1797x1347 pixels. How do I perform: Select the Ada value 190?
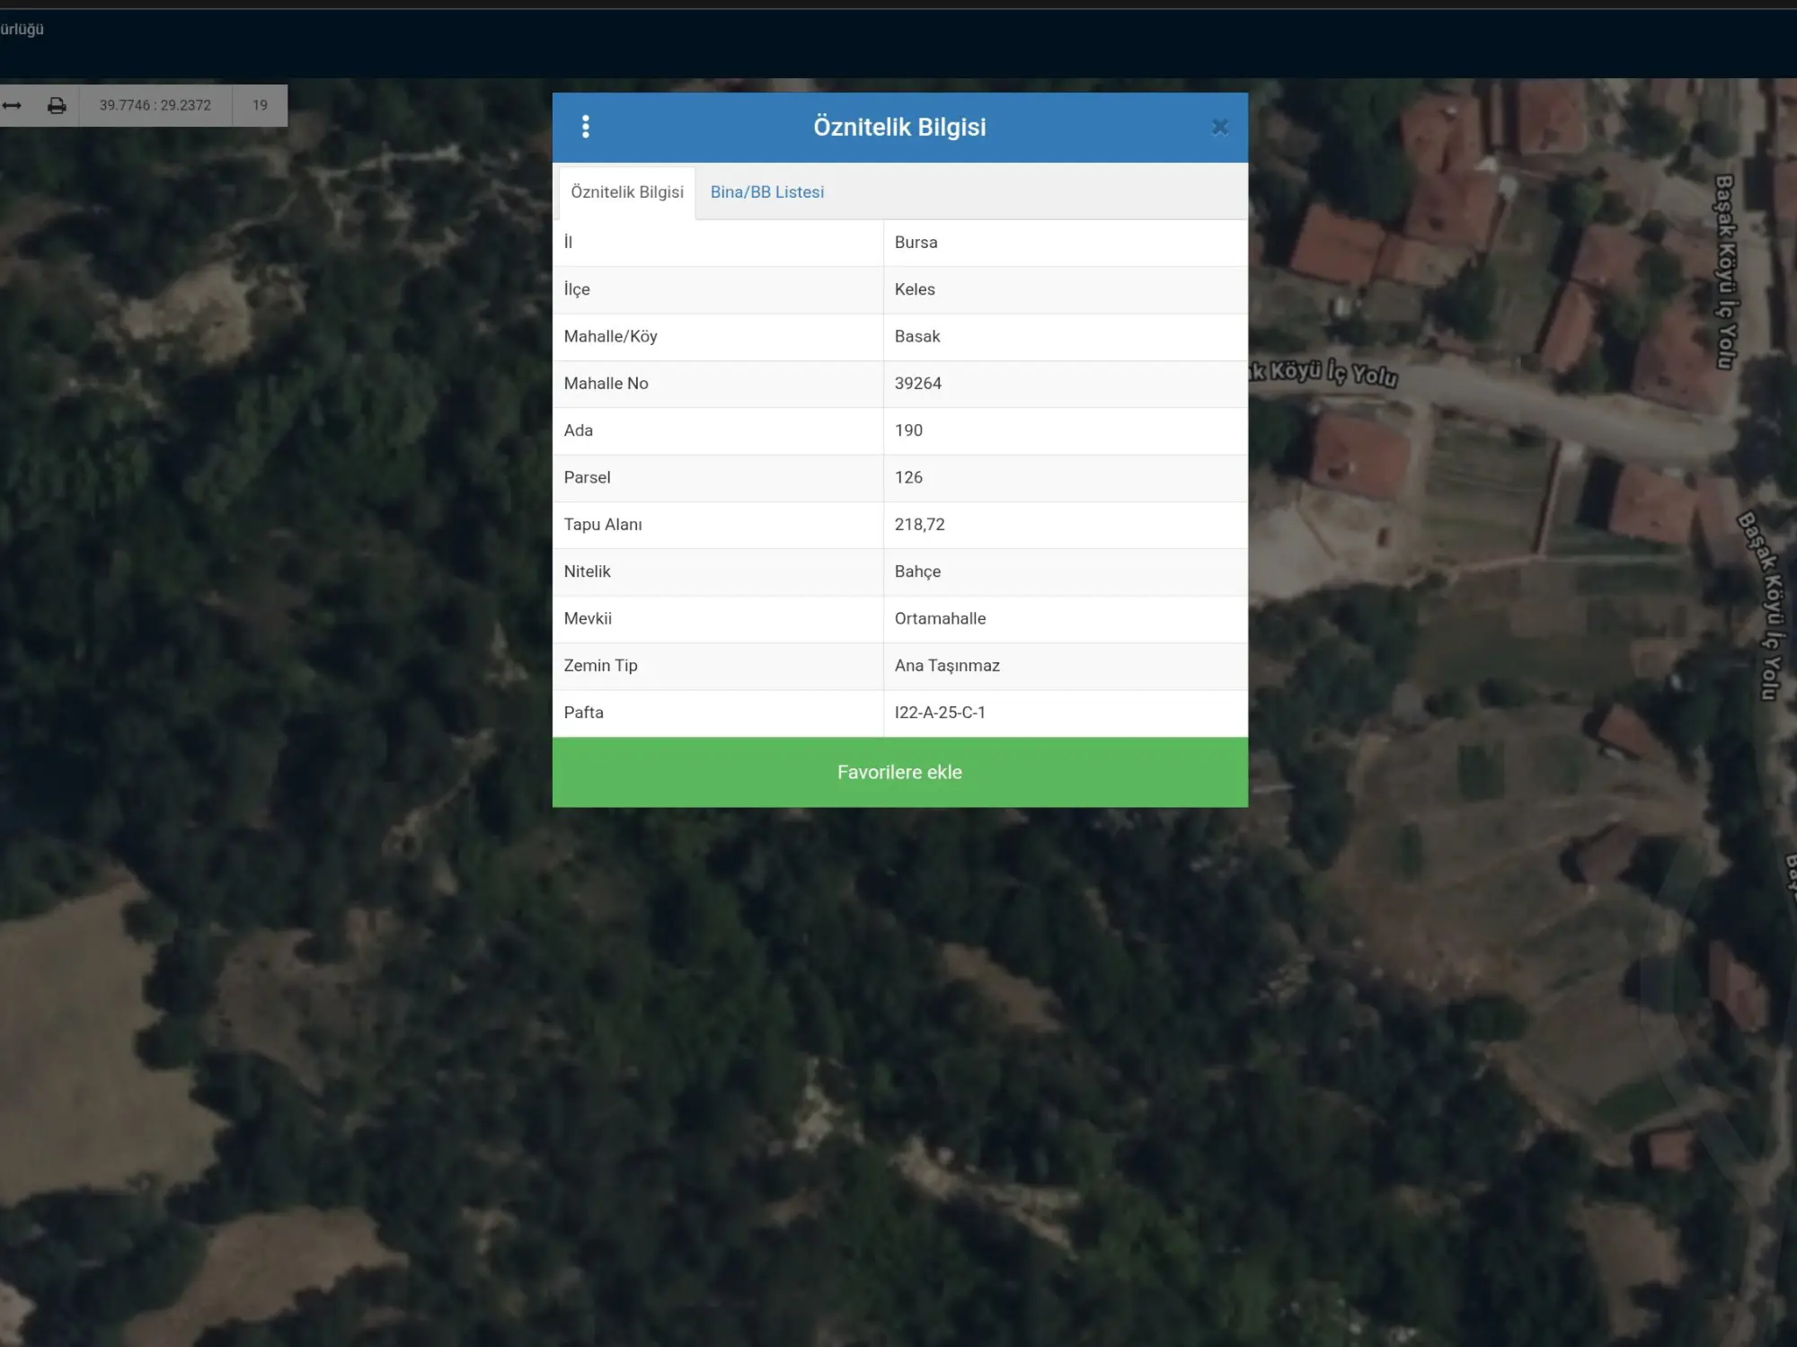[1065, 430]
